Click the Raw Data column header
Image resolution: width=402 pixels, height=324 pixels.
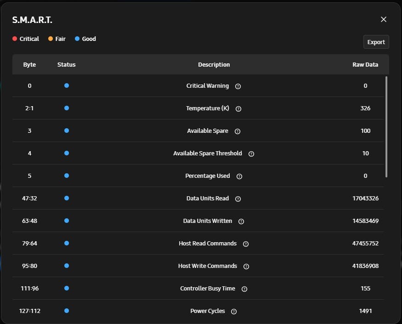tap(365, 65)
